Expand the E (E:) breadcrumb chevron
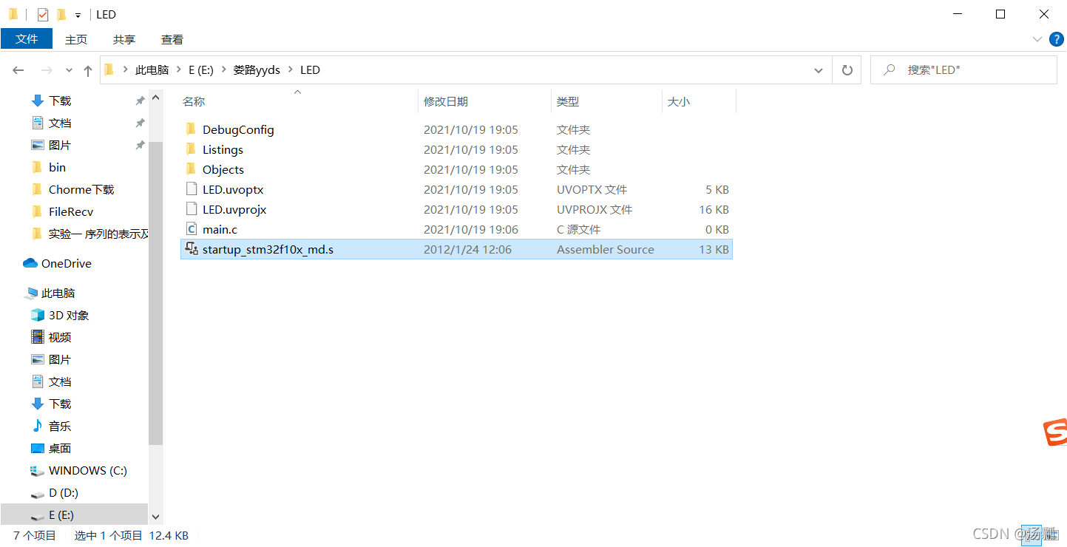1067x547 pixels. [x=223, y=70]
